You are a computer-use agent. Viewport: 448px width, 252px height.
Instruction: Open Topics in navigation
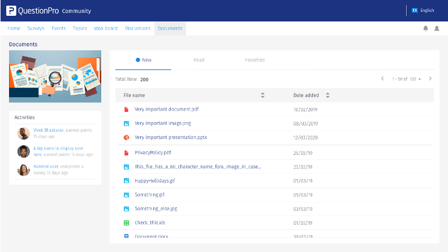tap(80, 28)
